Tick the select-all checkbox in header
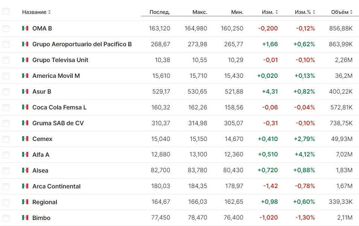The width and height of the screenshot is (359, 226). click(6, 12)
